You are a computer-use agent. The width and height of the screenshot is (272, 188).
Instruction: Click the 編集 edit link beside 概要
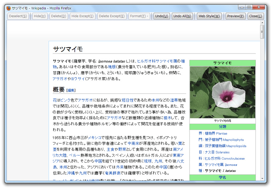click(x=71, y=90)
